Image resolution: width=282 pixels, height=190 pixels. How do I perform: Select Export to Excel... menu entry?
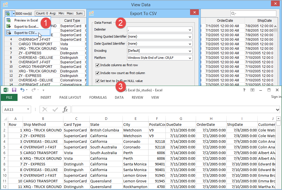pyautogui.click(x=26, y=26)
